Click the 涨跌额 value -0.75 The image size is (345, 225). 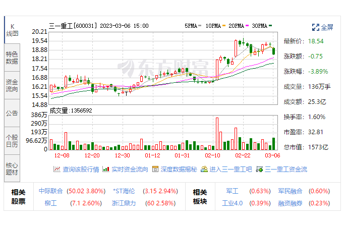[315, 57]
